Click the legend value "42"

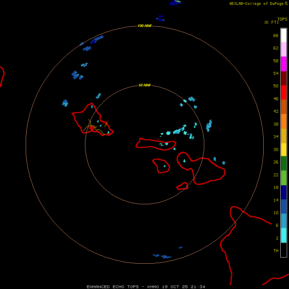click(276, 111)
